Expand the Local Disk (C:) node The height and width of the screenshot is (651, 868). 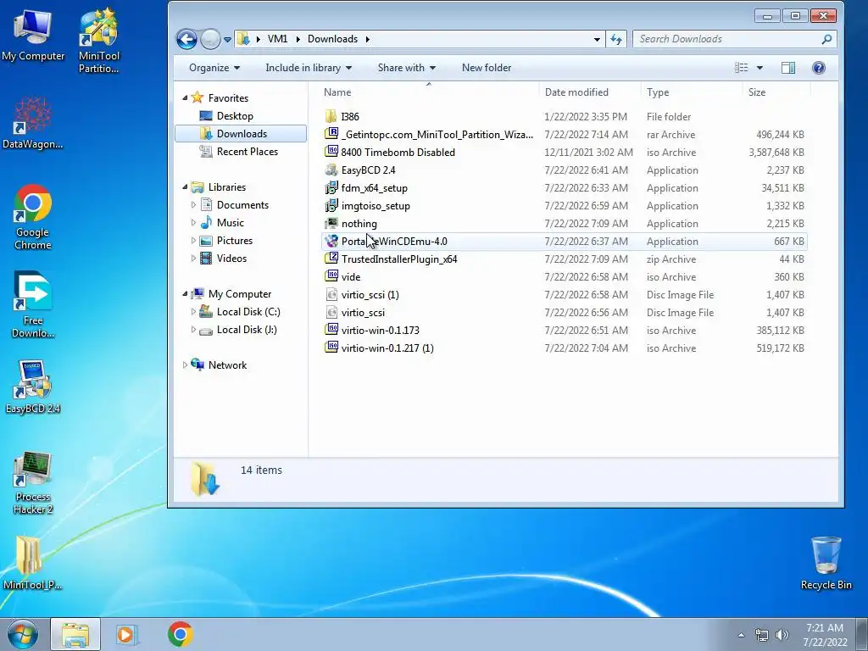click(193, 312)
